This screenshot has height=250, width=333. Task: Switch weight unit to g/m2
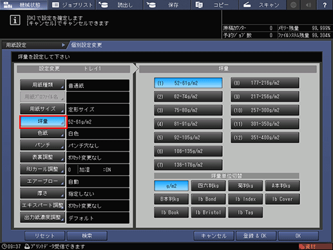tap(171, 186)
